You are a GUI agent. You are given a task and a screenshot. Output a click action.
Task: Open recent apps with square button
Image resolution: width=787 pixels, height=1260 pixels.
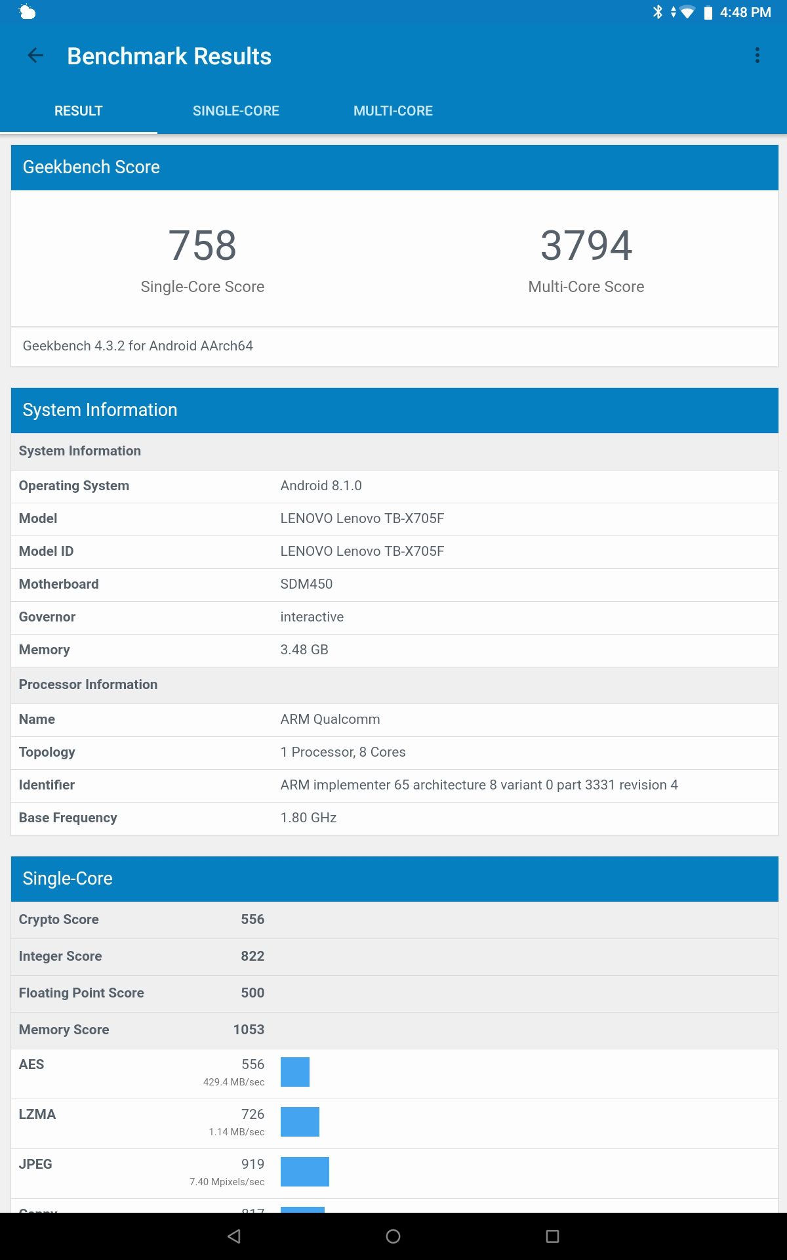click(x=552, y=1236)
